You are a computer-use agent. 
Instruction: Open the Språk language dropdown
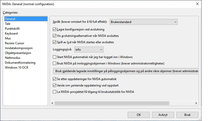point(143,22)
